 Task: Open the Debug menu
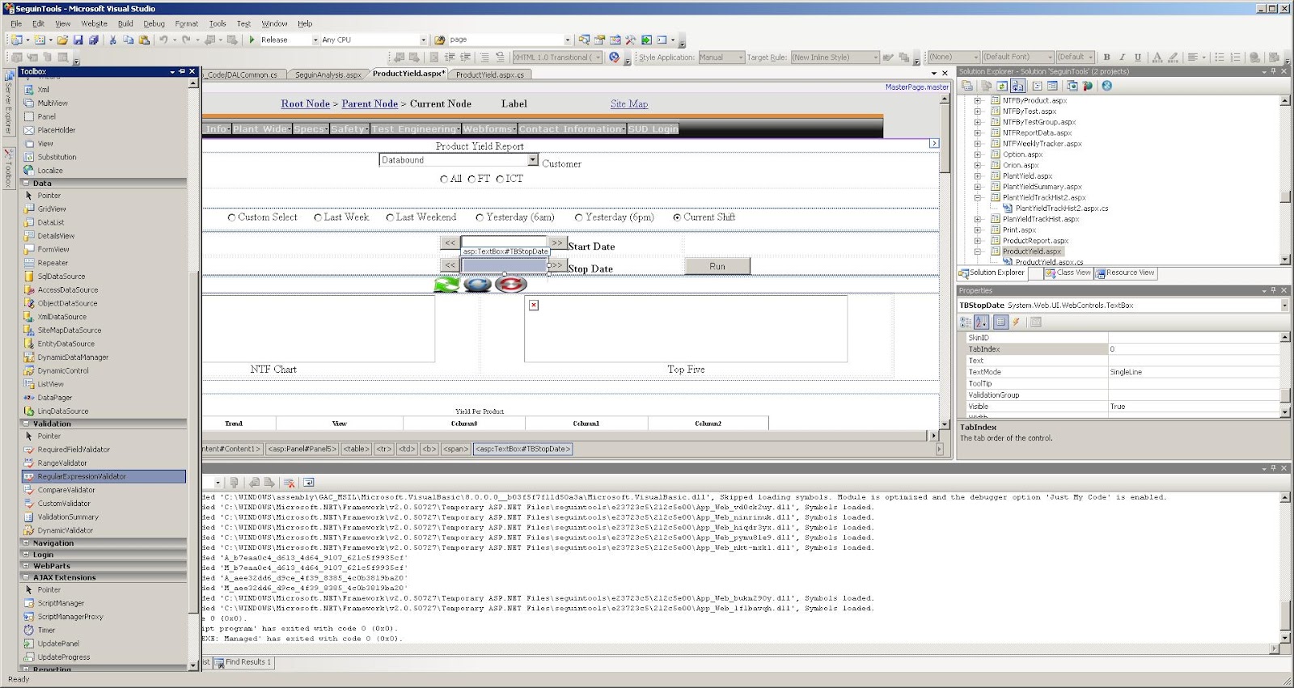coord(154,23)
